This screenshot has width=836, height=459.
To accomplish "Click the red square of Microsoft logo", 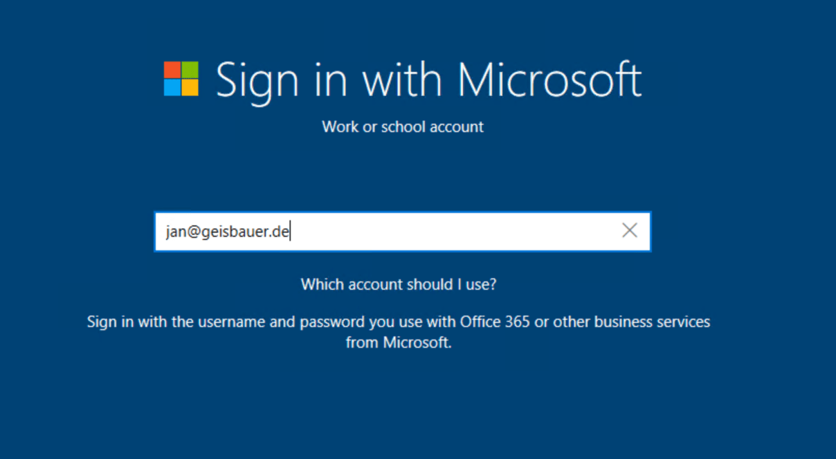I will click(172, 69).
